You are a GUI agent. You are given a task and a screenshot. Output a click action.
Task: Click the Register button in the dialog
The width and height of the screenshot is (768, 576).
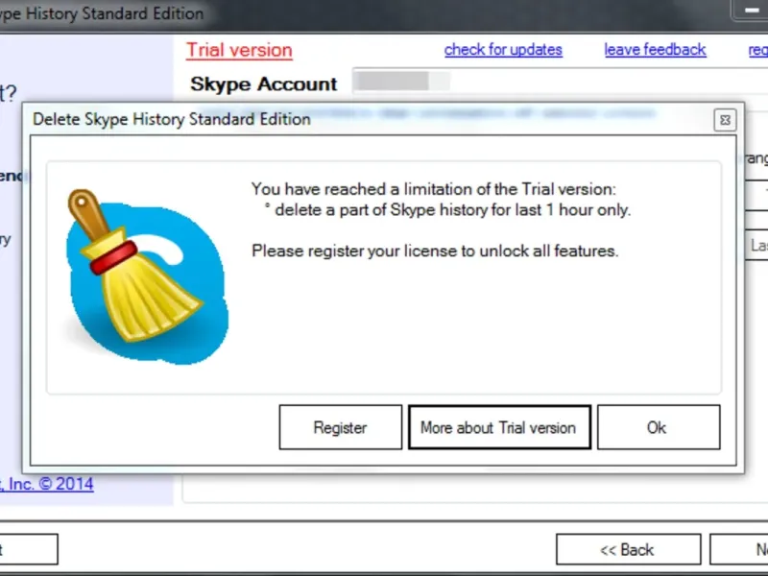[341, 427]
